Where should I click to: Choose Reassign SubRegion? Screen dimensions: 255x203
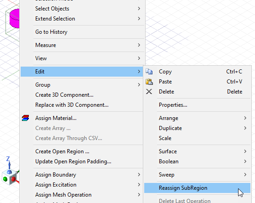point(197,188)
